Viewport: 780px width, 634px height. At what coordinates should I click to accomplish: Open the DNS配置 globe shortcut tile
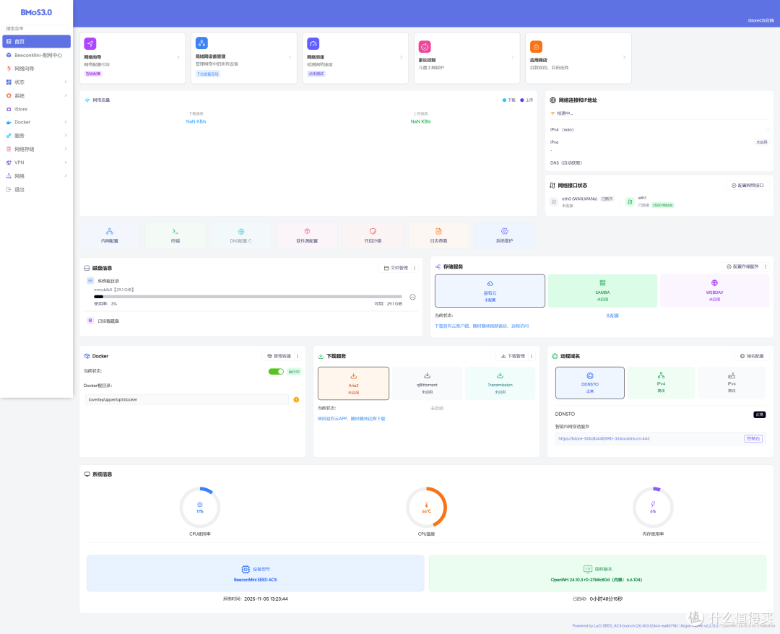click(x=241, y=235)
